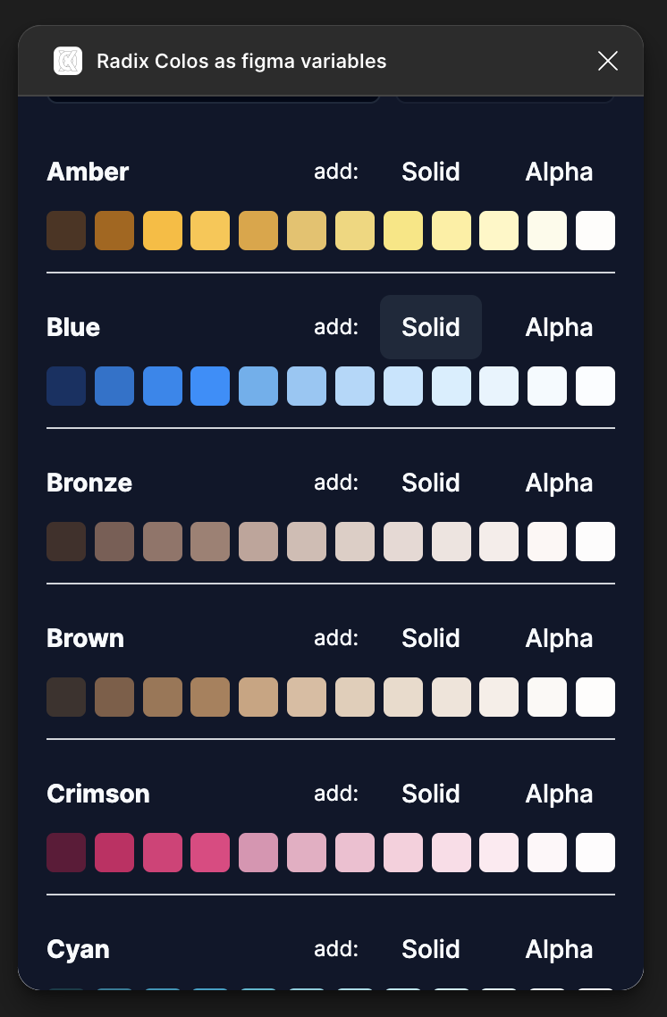Image resolution: width=667 pixels, height=1017 pixels.
Task: Choose the lightest Bronze swatch
Action: (595, 542)
